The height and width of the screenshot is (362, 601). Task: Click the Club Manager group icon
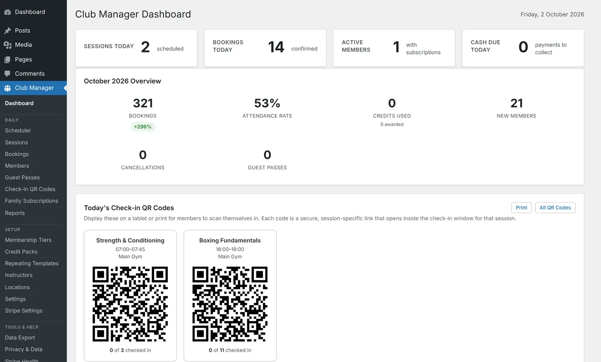(7, 88)
